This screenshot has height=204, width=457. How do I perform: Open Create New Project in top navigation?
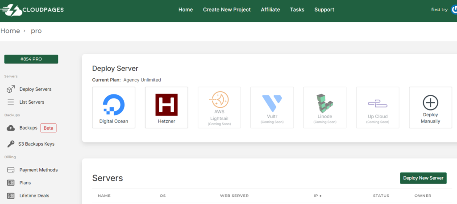(x=227, y=10)
